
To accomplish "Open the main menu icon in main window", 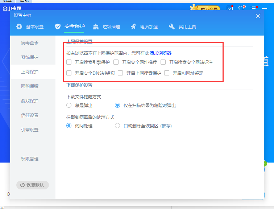I will coord(254,8).
